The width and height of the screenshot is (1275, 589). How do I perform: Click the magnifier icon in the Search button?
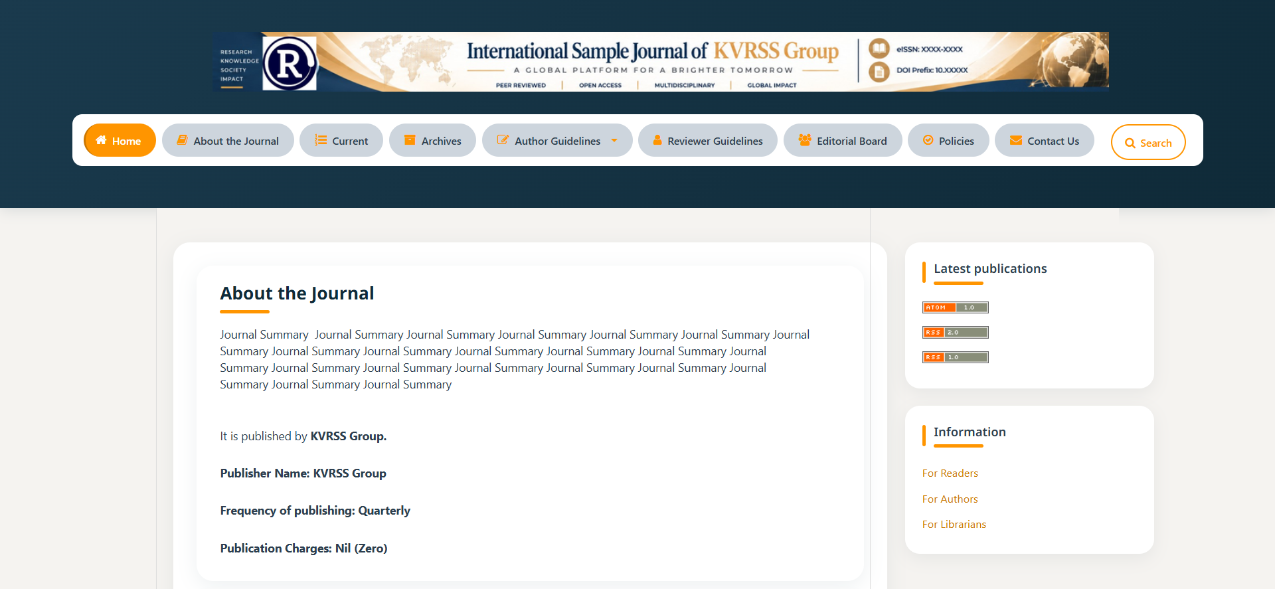tap(1130, 143)
